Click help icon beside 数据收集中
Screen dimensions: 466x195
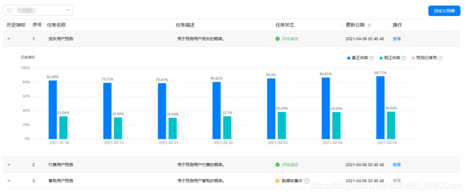(x=307, y=181)
